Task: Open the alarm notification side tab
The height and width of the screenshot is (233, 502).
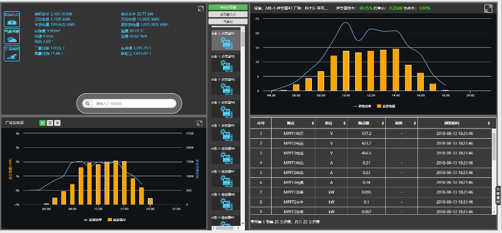Action: point(498,196)
